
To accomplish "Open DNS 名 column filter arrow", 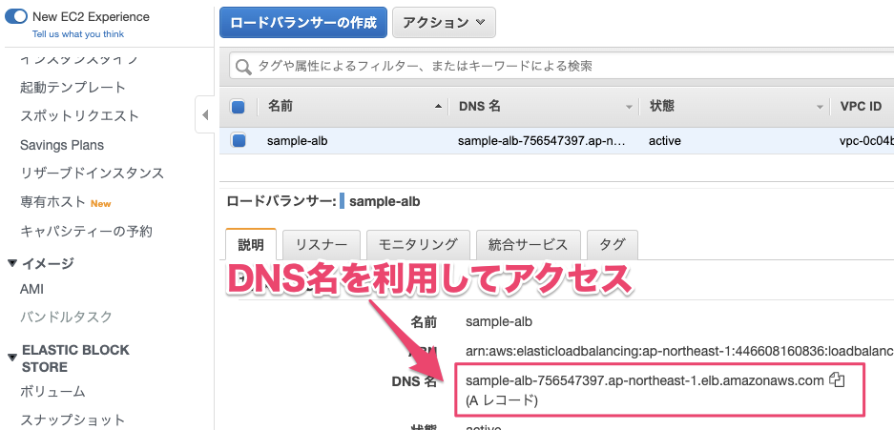I will (x=629, y=107).
